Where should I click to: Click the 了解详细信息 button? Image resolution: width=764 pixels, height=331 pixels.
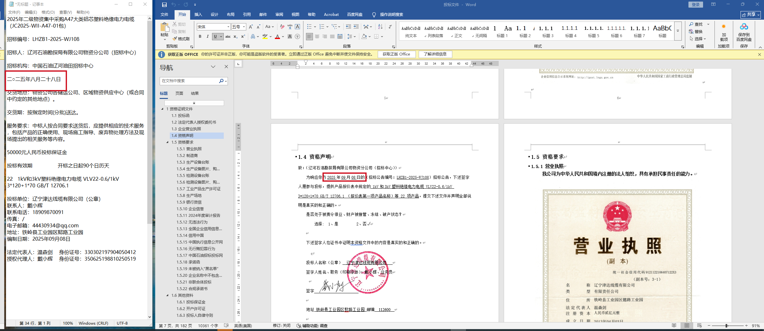coord(435,54)
